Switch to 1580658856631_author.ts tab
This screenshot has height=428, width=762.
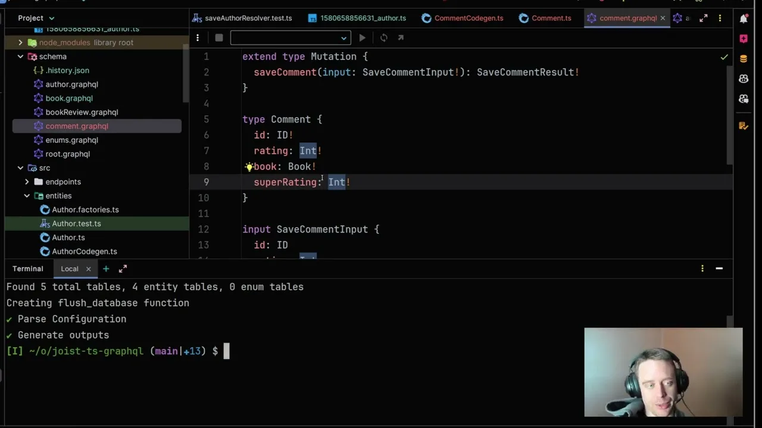click(357, 18)
